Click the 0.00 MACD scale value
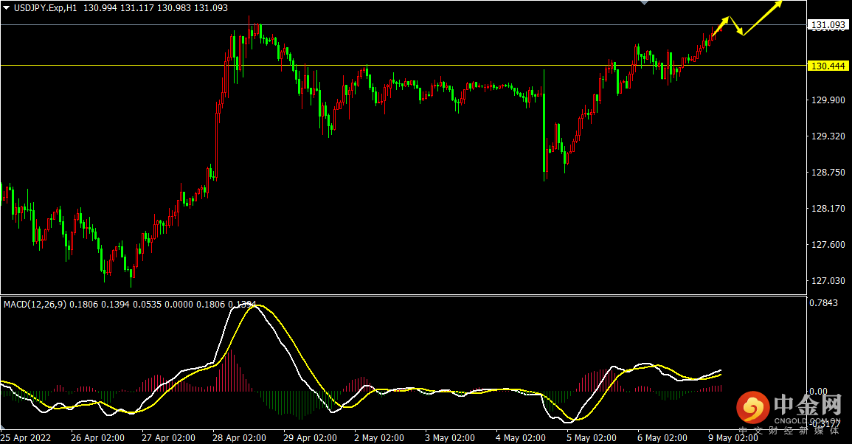This screenshot has width=852, height=444. pyautogui.click(x=818, y=392)
